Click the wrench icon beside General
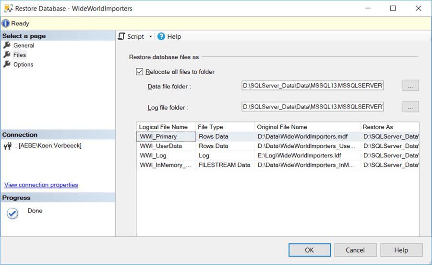 click(x=7, y=45)
